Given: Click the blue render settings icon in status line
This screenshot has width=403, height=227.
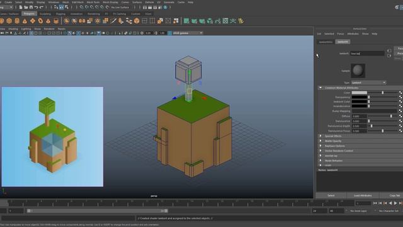Looking at the screenshot, I should coord(165,7).
